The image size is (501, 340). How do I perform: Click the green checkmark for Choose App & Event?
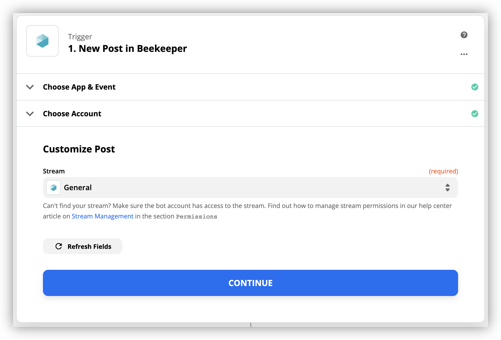click(475, 87)
